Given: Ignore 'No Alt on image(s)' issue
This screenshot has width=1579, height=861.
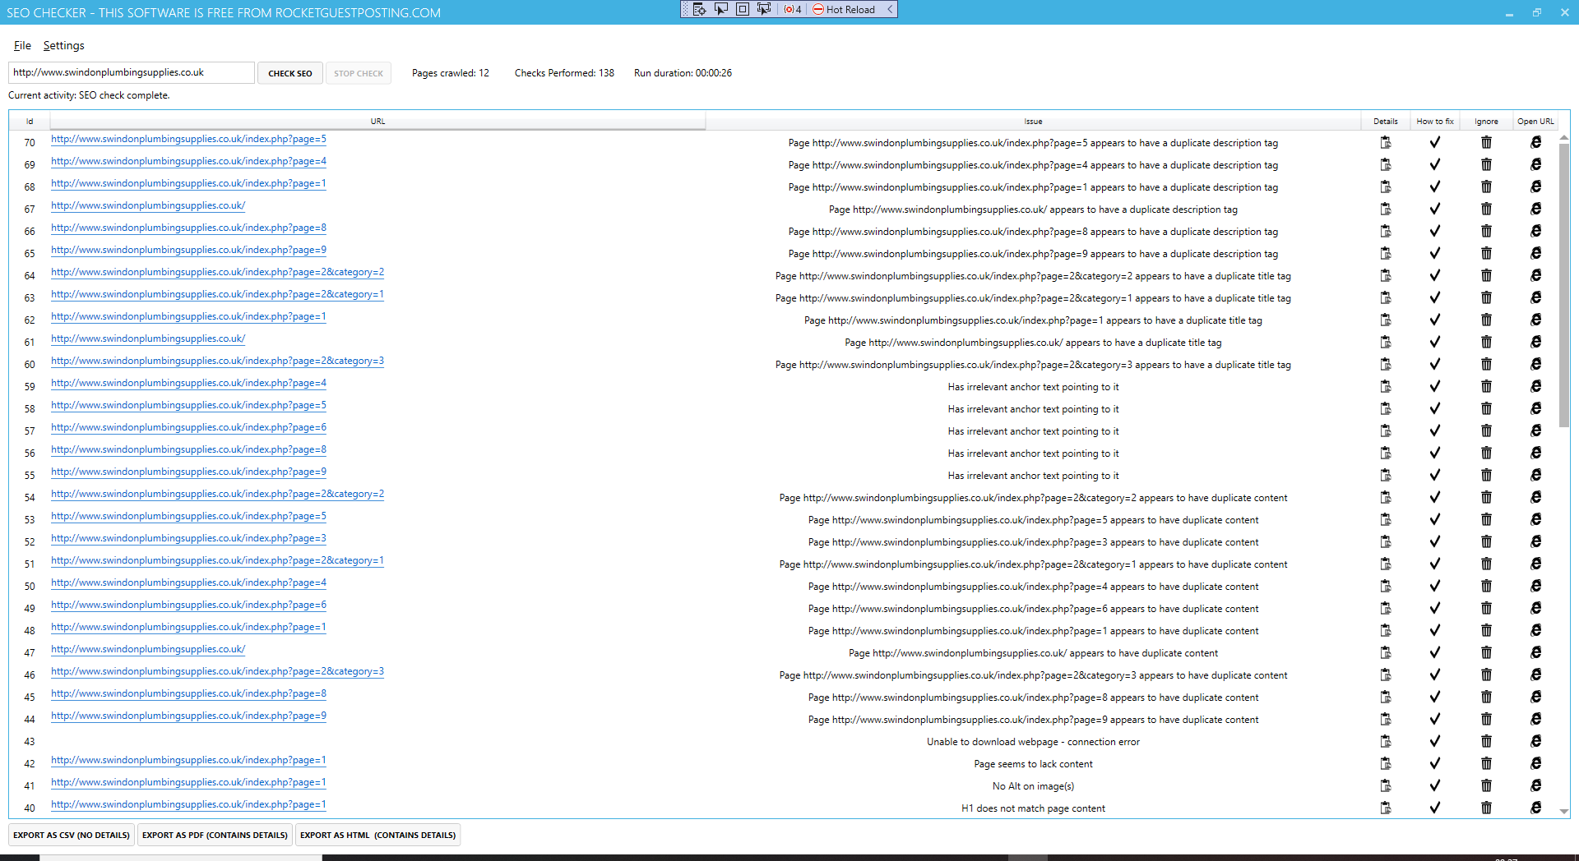Looking at the screenshot, I should pyautogui.click(x=1486, y=786).
